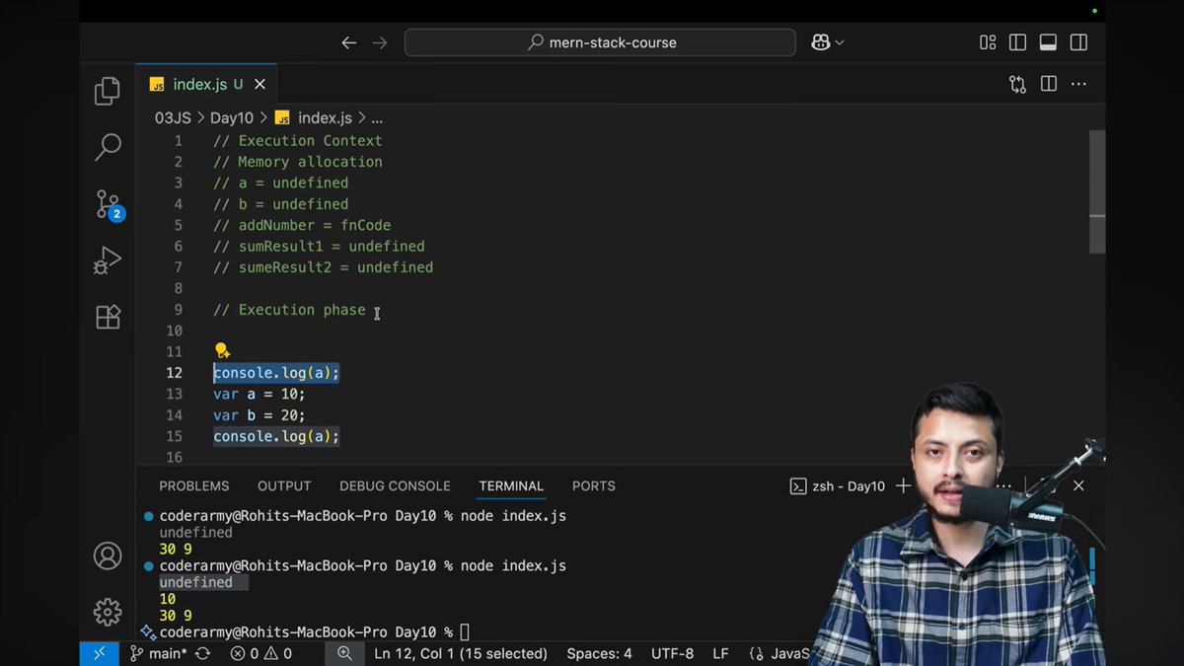Click highlighted 'undefined' terminal output

coord(196,582)
